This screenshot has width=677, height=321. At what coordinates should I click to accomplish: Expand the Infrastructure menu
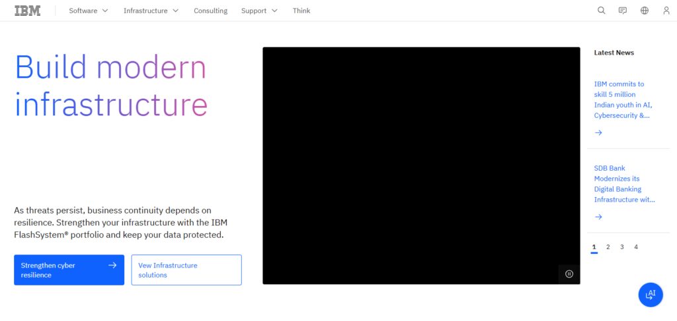[x=151, y=11]
